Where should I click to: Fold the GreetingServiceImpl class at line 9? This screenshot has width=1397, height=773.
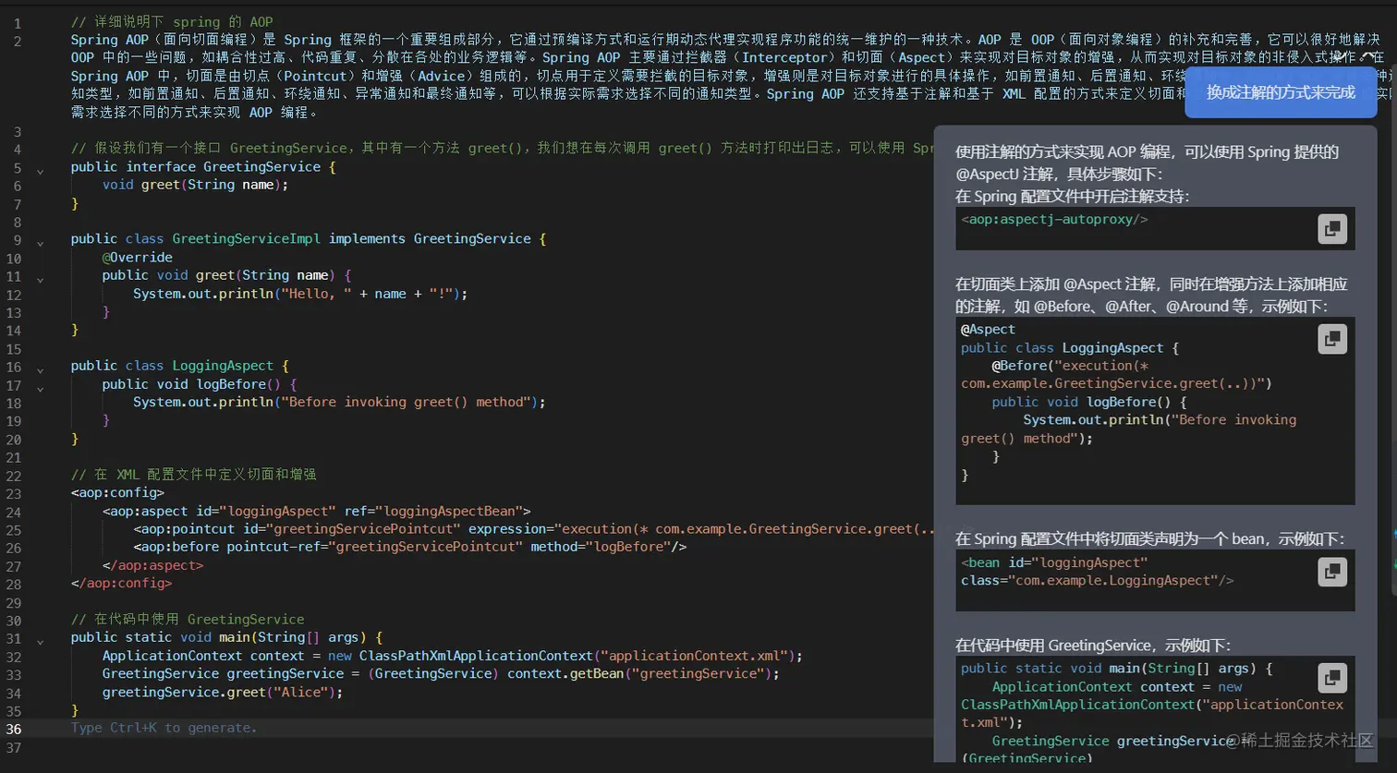click(x=40, y=243)
